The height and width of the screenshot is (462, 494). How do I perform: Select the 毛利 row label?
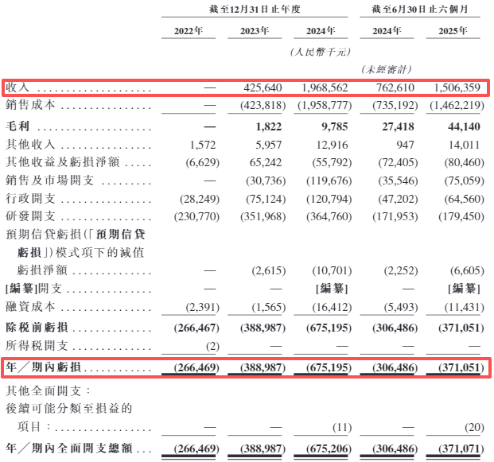[x=18, y=126]
